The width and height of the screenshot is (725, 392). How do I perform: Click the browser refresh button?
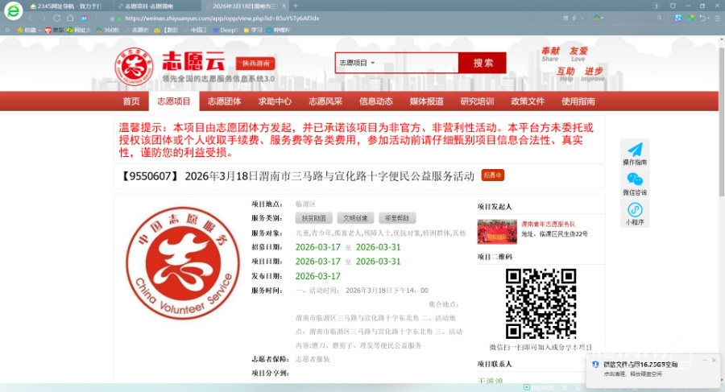pyautogui.click(x=56, y=17)
